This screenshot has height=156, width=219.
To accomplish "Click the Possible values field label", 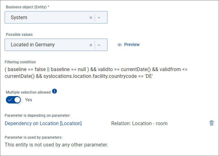I will [19, 35].
